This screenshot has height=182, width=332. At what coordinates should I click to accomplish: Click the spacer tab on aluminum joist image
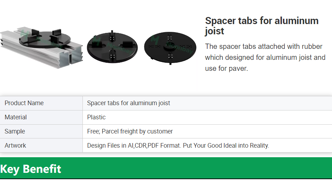coord(42,47)
